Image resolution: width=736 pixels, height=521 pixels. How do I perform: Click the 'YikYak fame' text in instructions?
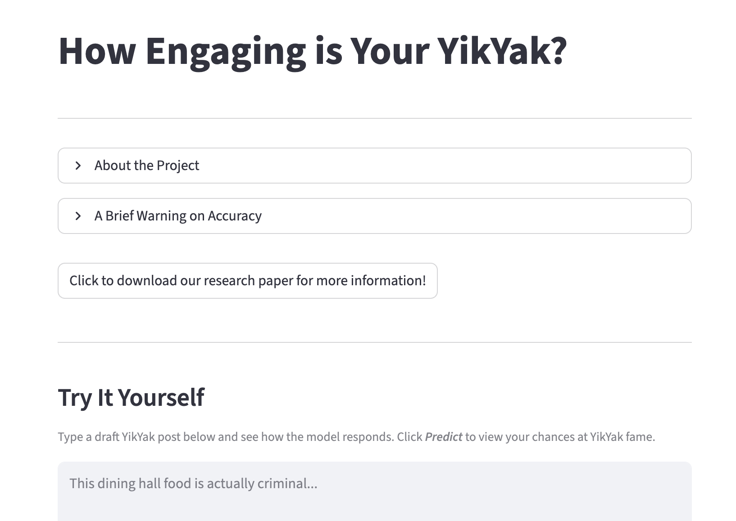point(622,437)
